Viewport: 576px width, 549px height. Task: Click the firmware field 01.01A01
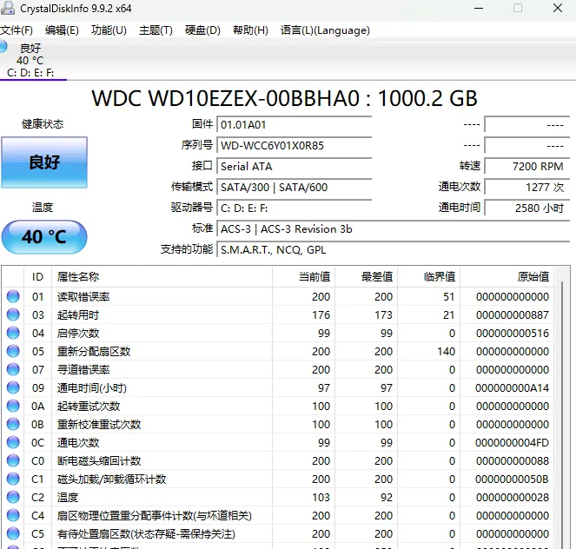pyautogui.click(x=295, y=125)
